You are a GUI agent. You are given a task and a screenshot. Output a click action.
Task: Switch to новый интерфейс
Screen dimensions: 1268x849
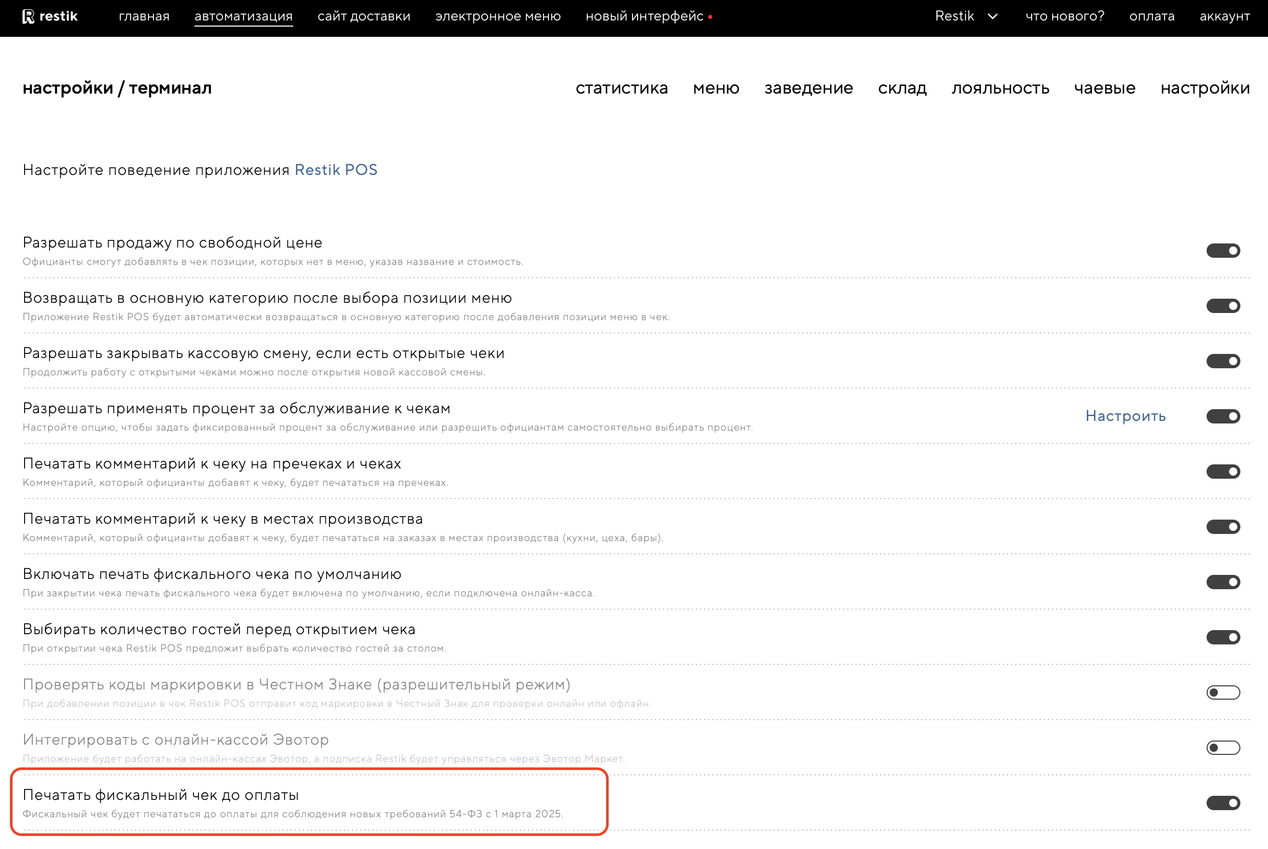point(645,17)
